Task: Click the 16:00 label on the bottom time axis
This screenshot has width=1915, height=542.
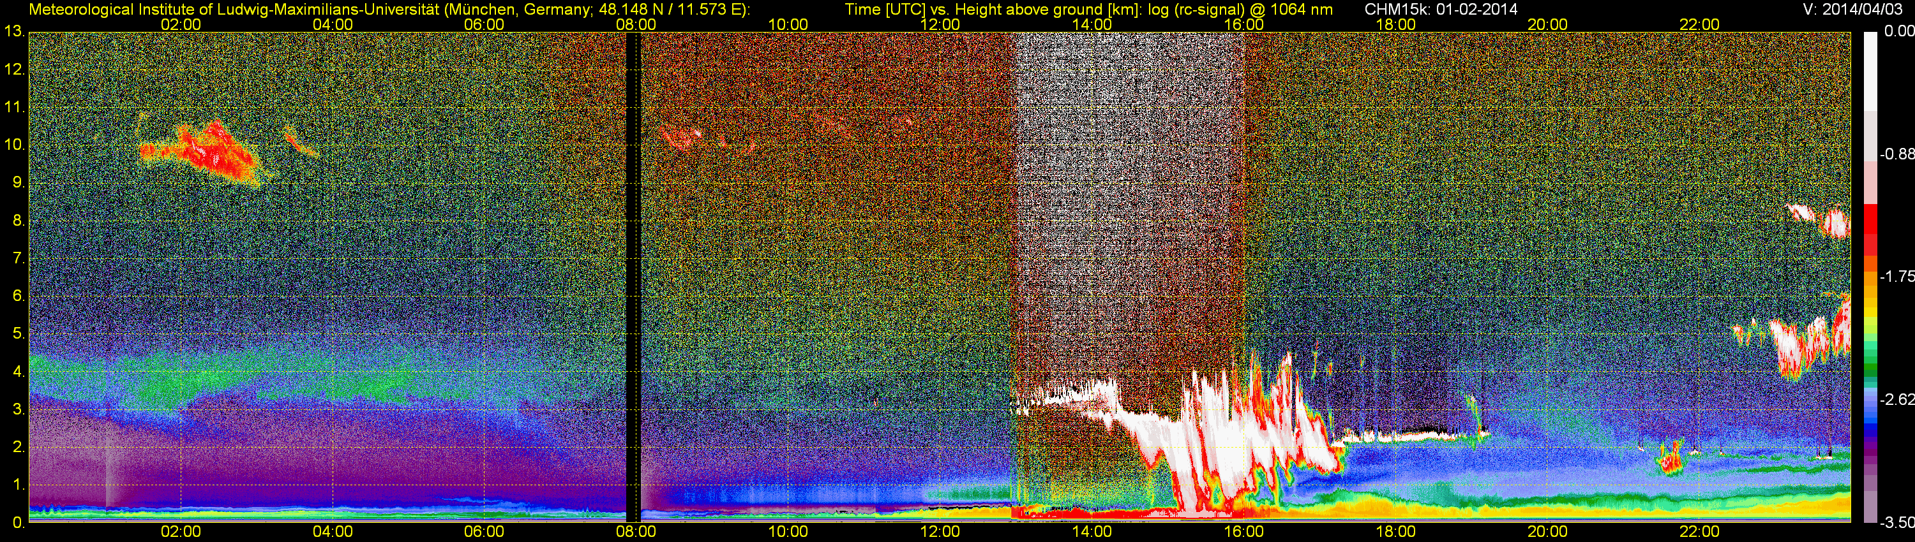Action: pyautogui.click(x=1243, y=532)
